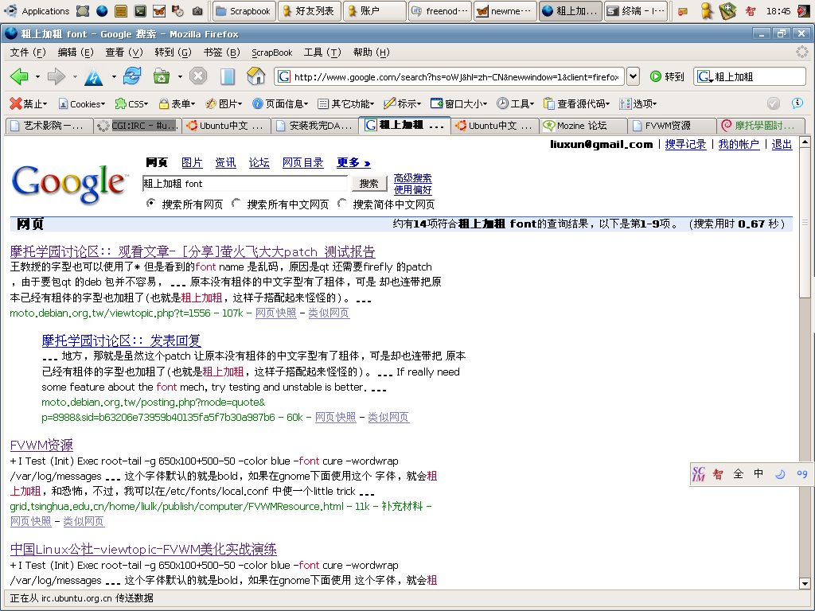Image resolution: width=815 pixels, height=611 pixels.
Task: Open the 工具 (T) menu in the menu bar
Action: pos(322,53)
